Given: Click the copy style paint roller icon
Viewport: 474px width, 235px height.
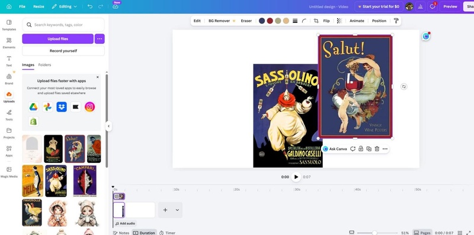Looking at the screenshot, I should (x=396, y=21).
